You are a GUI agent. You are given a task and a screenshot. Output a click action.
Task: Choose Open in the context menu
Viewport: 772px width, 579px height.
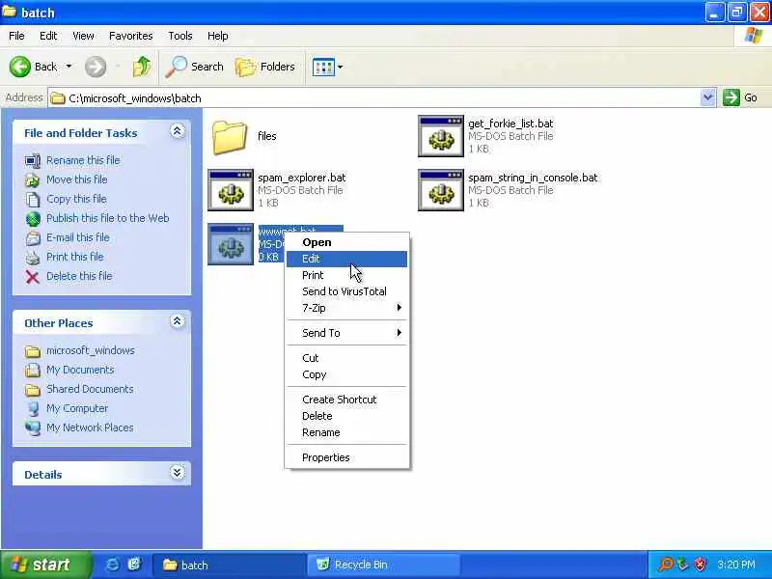pyautogui.click(x=347, y=242)
